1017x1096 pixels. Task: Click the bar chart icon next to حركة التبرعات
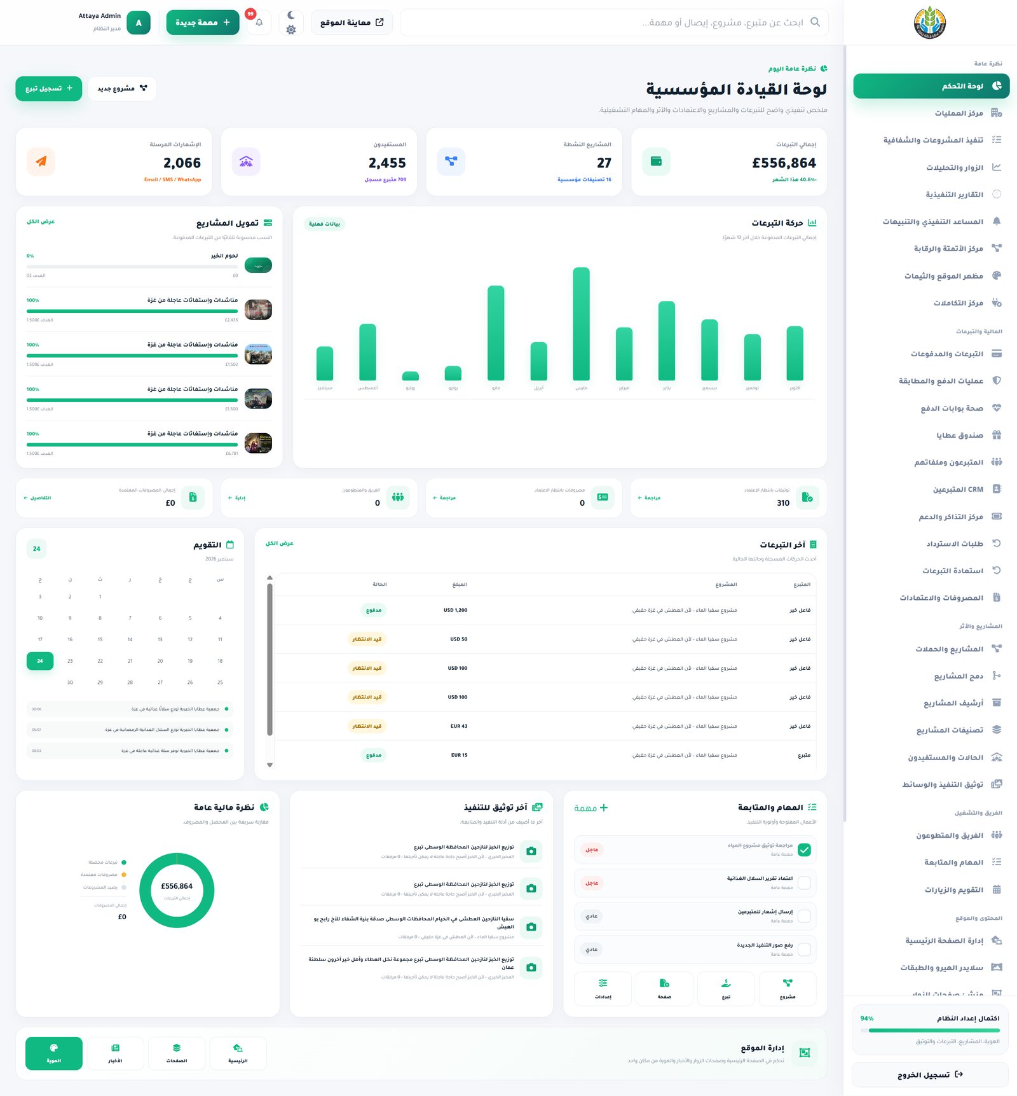click(812, 223)
